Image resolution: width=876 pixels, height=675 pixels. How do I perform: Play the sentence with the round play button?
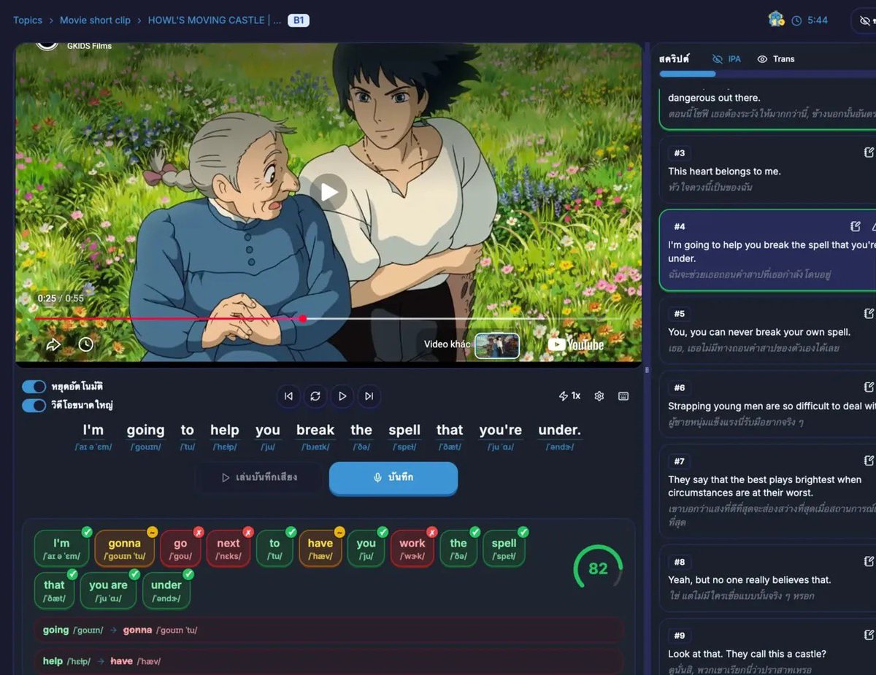point(342,396)
